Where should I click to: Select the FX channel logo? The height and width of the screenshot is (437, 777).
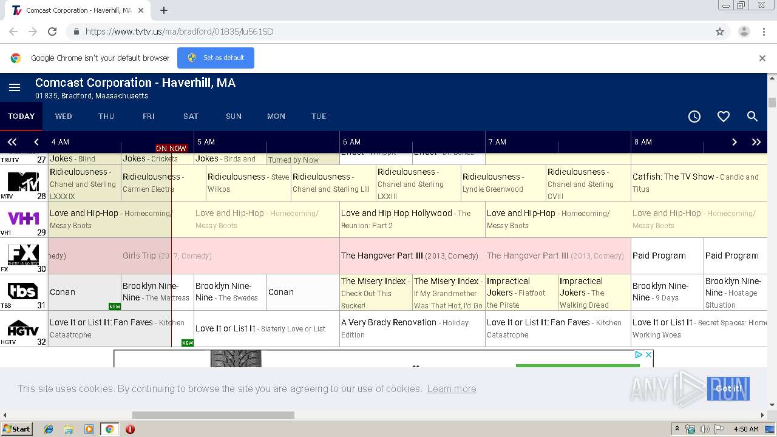pyautogui.click(x=23, y=255)
